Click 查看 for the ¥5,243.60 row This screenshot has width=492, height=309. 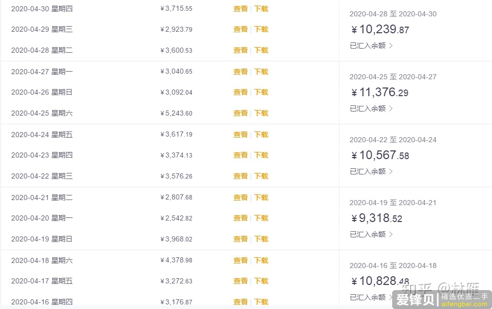[241, 113]
